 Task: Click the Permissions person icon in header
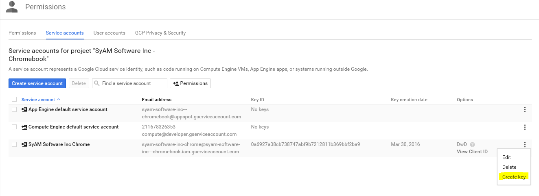click(12, 7)
